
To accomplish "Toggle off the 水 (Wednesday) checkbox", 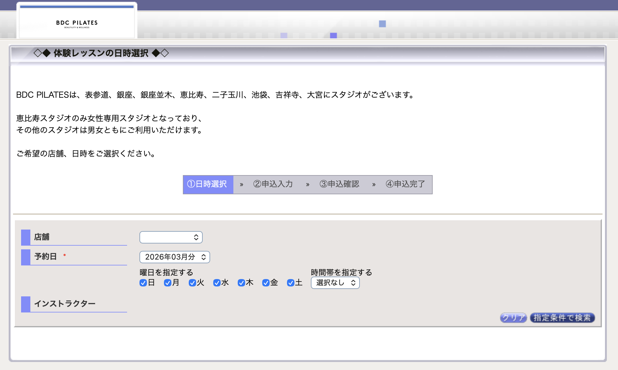I will click(x=217, y=282).
